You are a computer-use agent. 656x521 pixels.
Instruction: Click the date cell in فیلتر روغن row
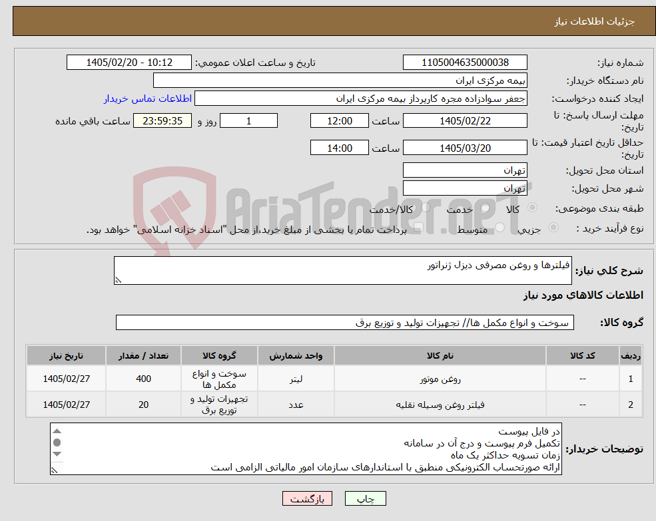66,405
